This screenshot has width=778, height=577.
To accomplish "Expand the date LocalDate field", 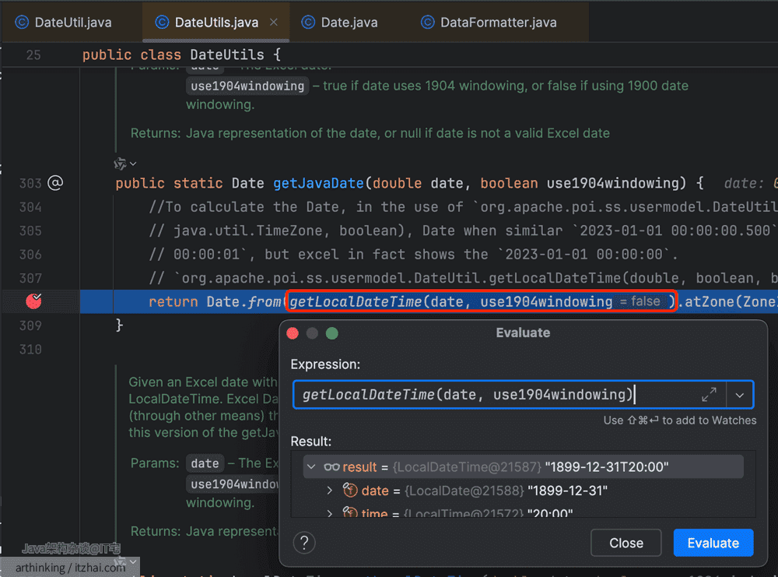I will (329, 491).
